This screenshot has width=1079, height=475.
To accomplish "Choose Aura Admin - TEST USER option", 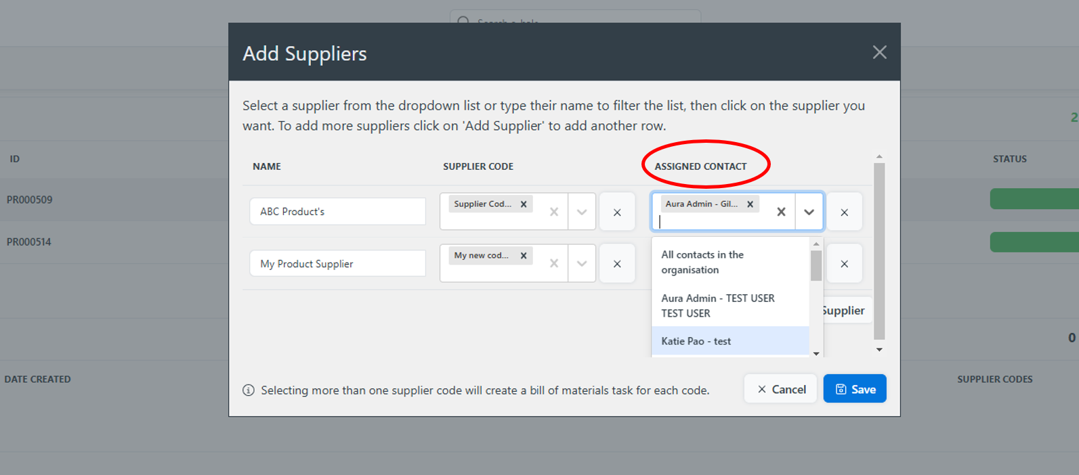I will 730,305.
